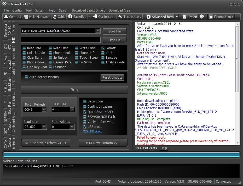Screen dimensions: 243x186
Task: Uncheck the Format checkbox
Action: (103, 48)
